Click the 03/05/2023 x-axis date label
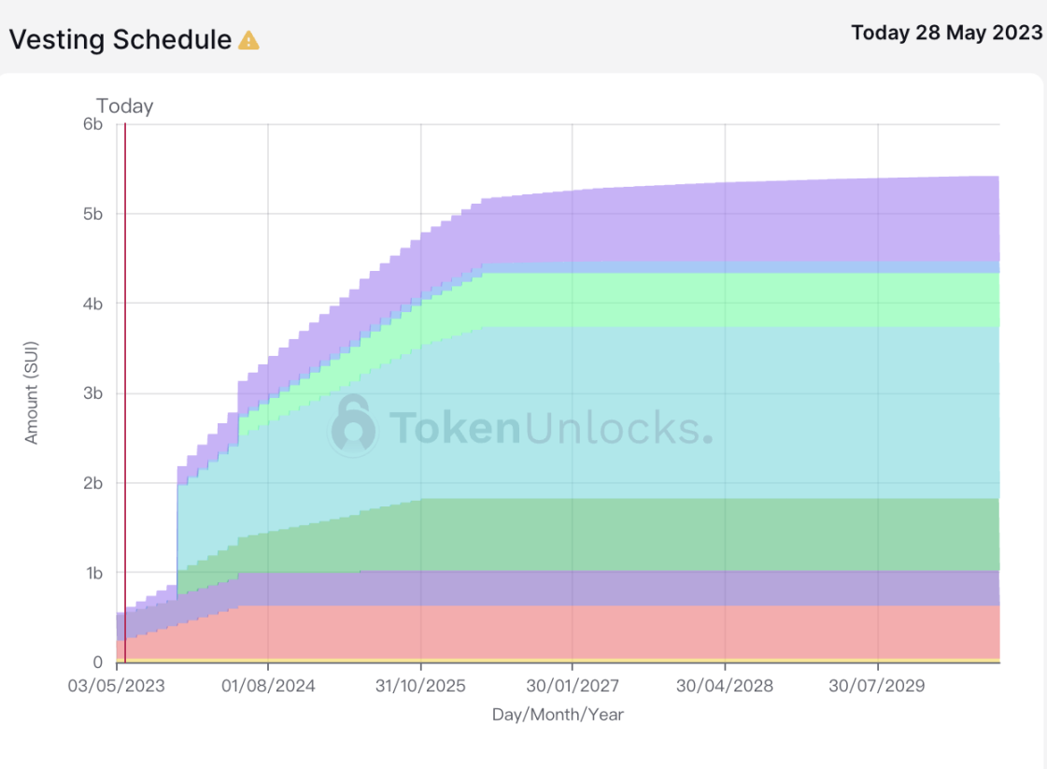 [x=118, y=687]
